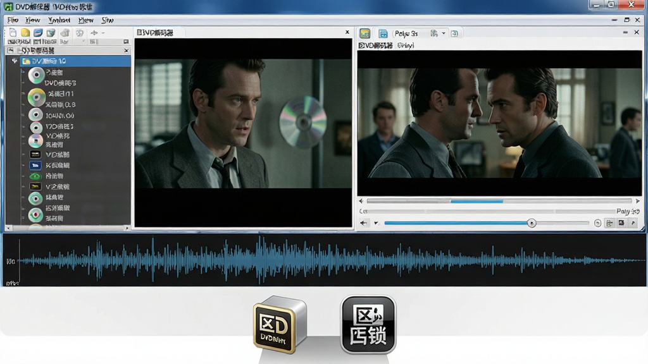
Task: Click the blue window layout icon
Action: click(x=383, y=33)
